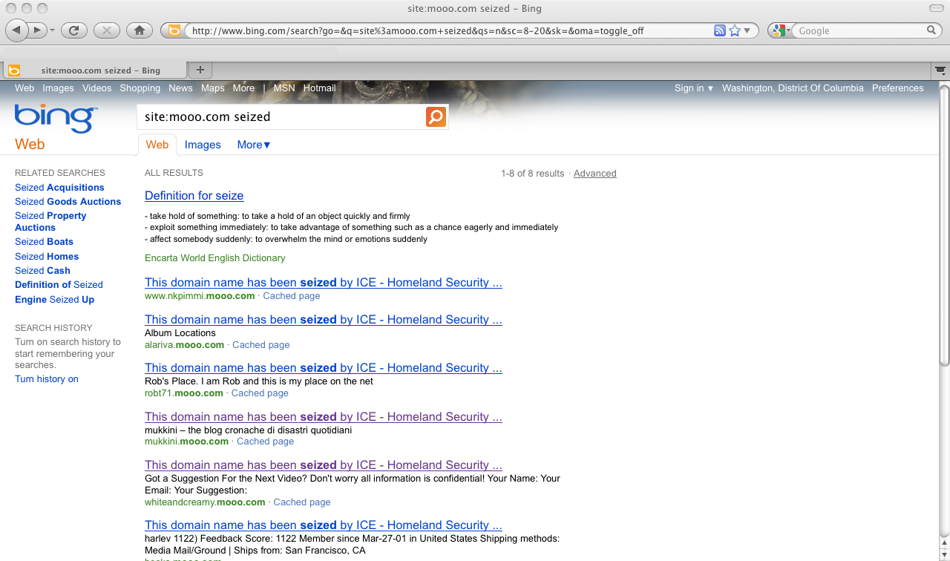Click Hotmail link in top bar
The image size is (950, 561).
(319, 88)
